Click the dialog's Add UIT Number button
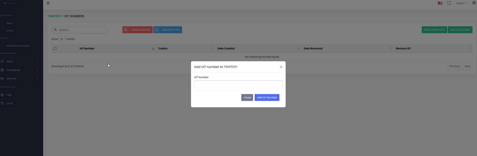 (267, 97)
